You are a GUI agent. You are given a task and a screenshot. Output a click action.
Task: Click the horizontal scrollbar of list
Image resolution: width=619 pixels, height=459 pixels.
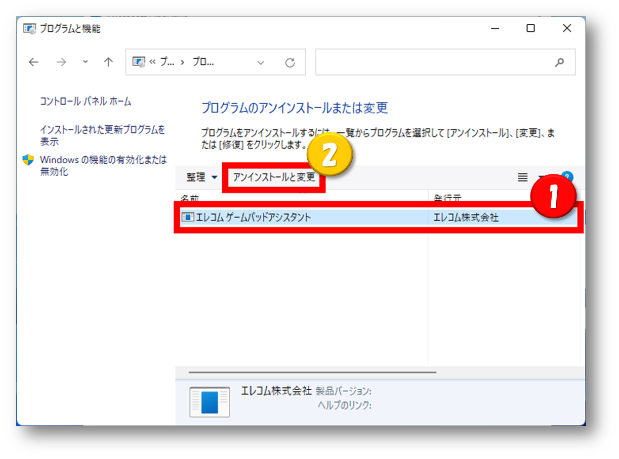click(312, 372)
